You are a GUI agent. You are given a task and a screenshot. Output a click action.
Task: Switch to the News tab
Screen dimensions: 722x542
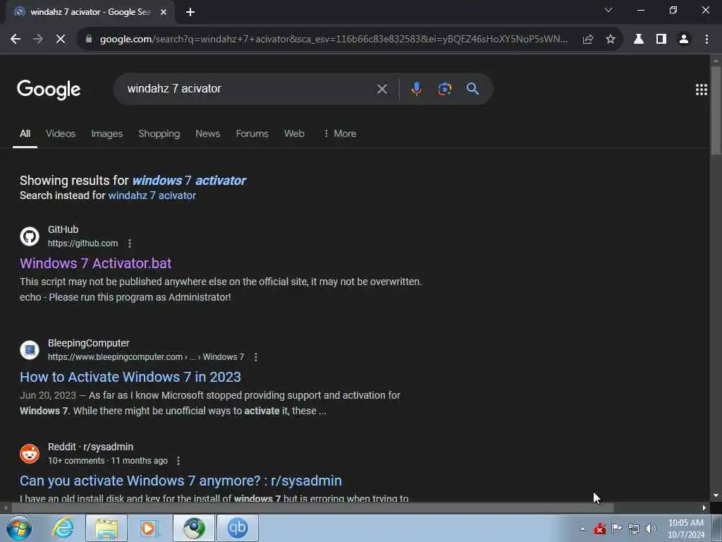(208, 133)
